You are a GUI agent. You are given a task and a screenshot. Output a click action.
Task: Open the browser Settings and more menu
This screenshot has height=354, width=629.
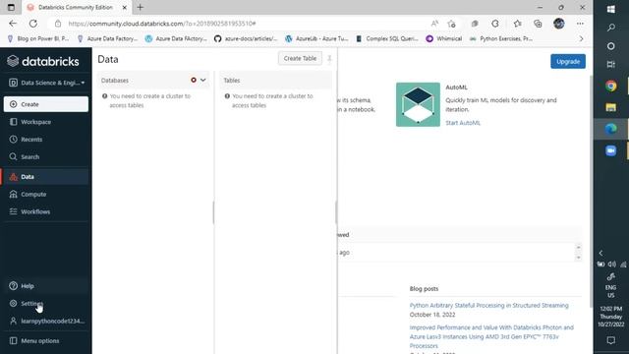(580, 24)
